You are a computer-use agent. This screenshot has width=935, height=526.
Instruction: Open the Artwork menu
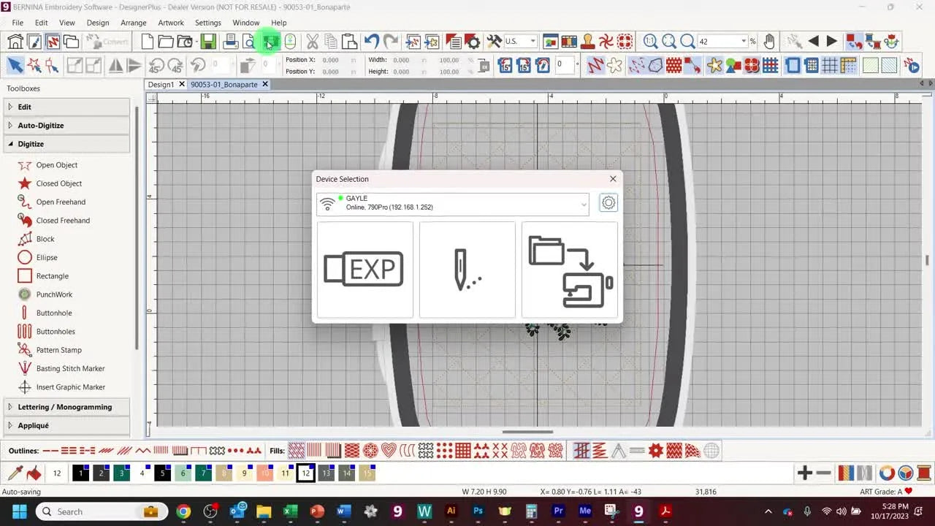click(171, 23)
